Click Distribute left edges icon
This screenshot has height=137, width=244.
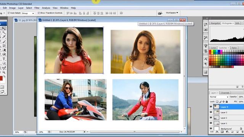click(107, 13)
